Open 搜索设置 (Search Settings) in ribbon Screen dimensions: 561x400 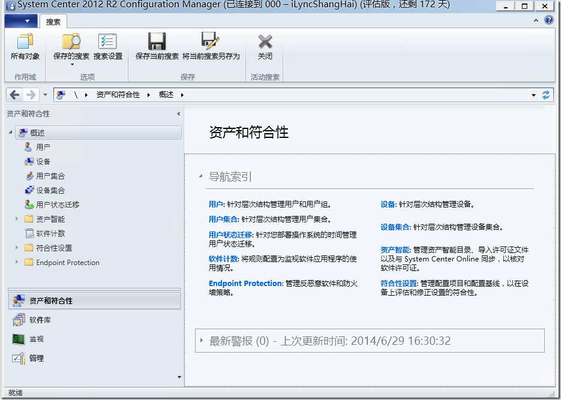107,46
